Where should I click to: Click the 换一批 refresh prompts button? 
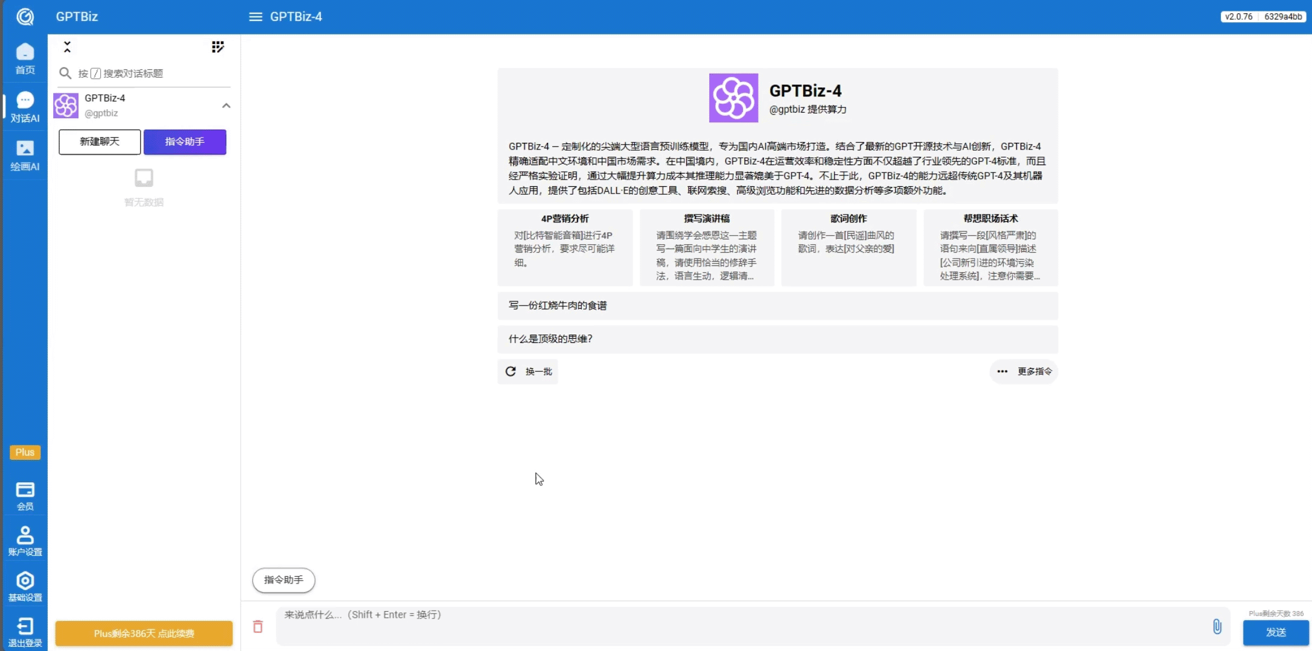tap(528, 371)
